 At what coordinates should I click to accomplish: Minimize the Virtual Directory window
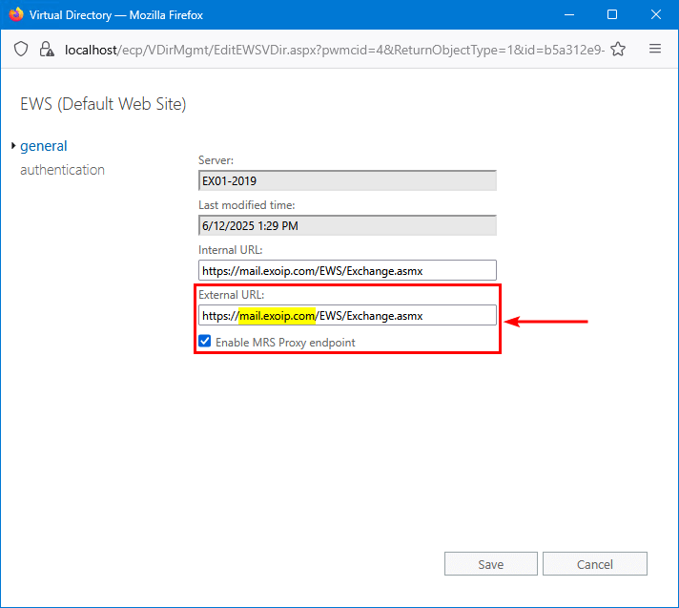tap(568, 15)
